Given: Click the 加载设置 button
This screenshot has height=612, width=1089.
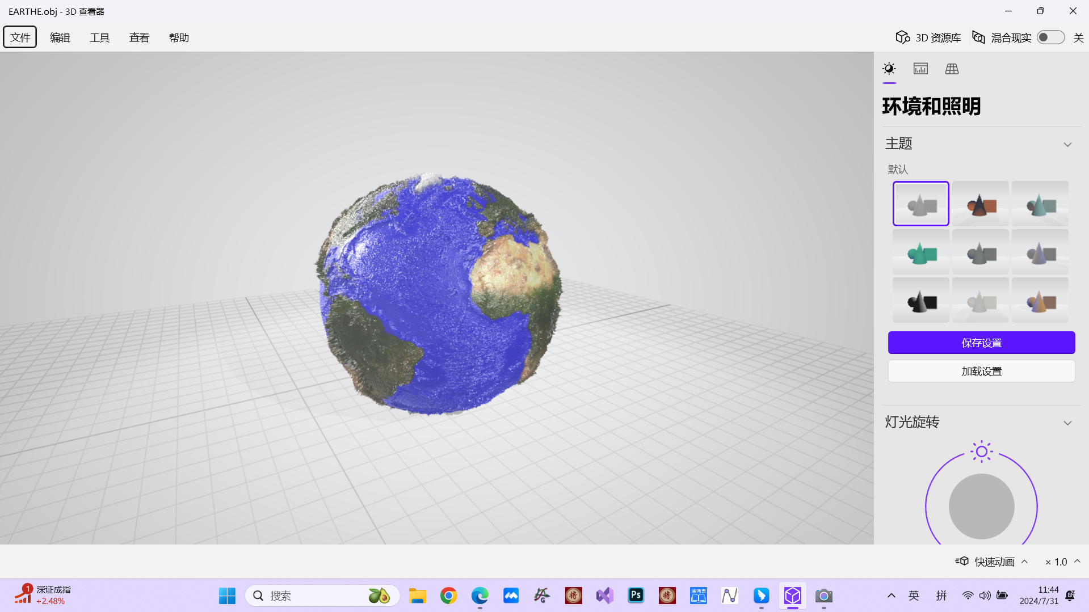Looking at the screenshot, I should tap(981, 371).
